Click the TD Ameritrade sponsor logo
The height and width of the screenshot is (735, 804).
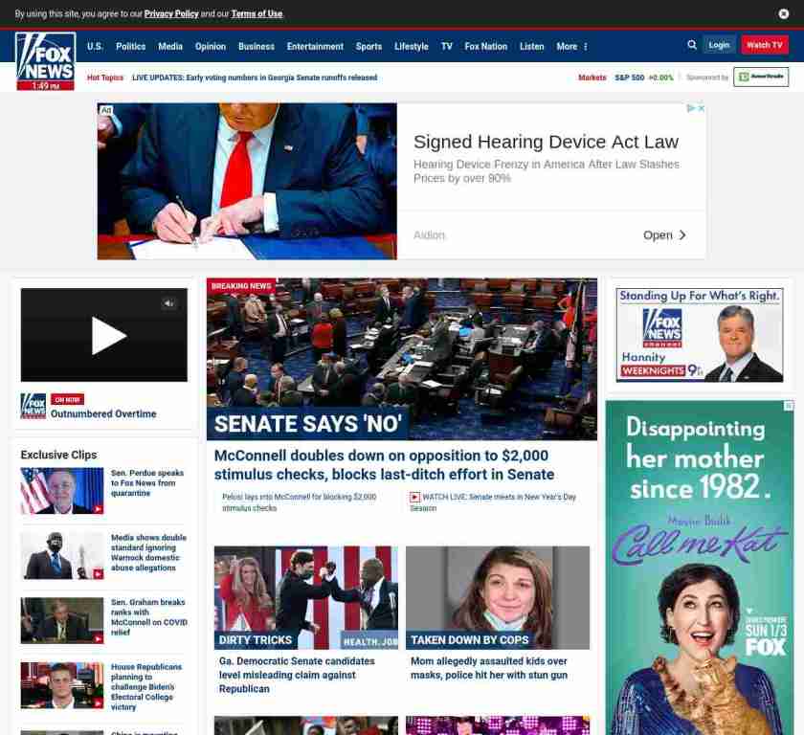pos(761,78)
